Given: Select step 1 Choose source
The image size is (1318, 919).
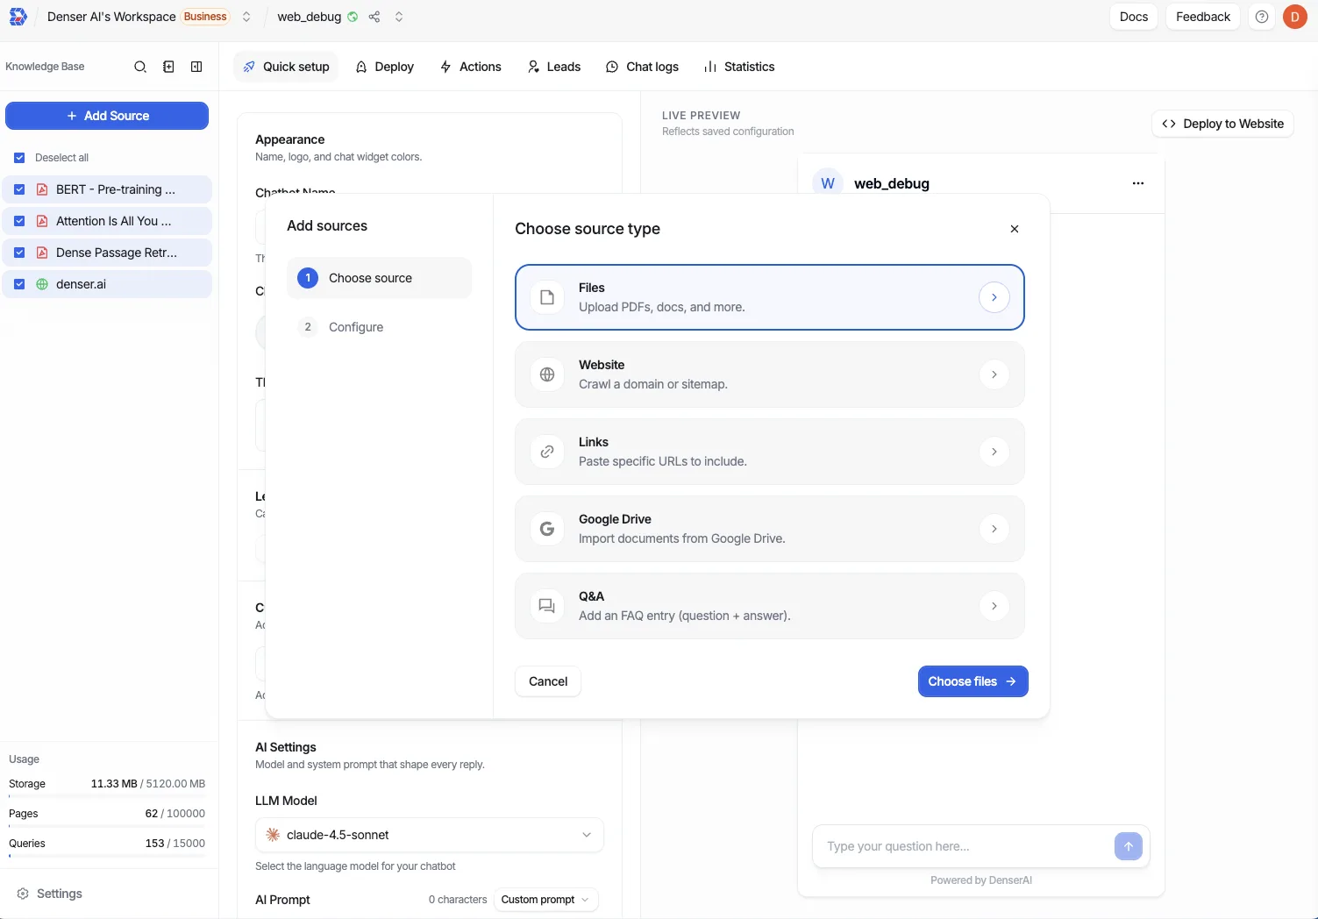Looking at the screenshot, I should point(379,278).
